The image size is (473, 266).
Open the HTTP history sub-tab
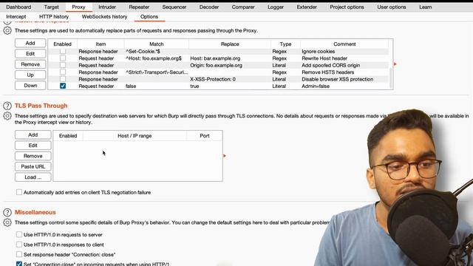click(x=54, y=16)
